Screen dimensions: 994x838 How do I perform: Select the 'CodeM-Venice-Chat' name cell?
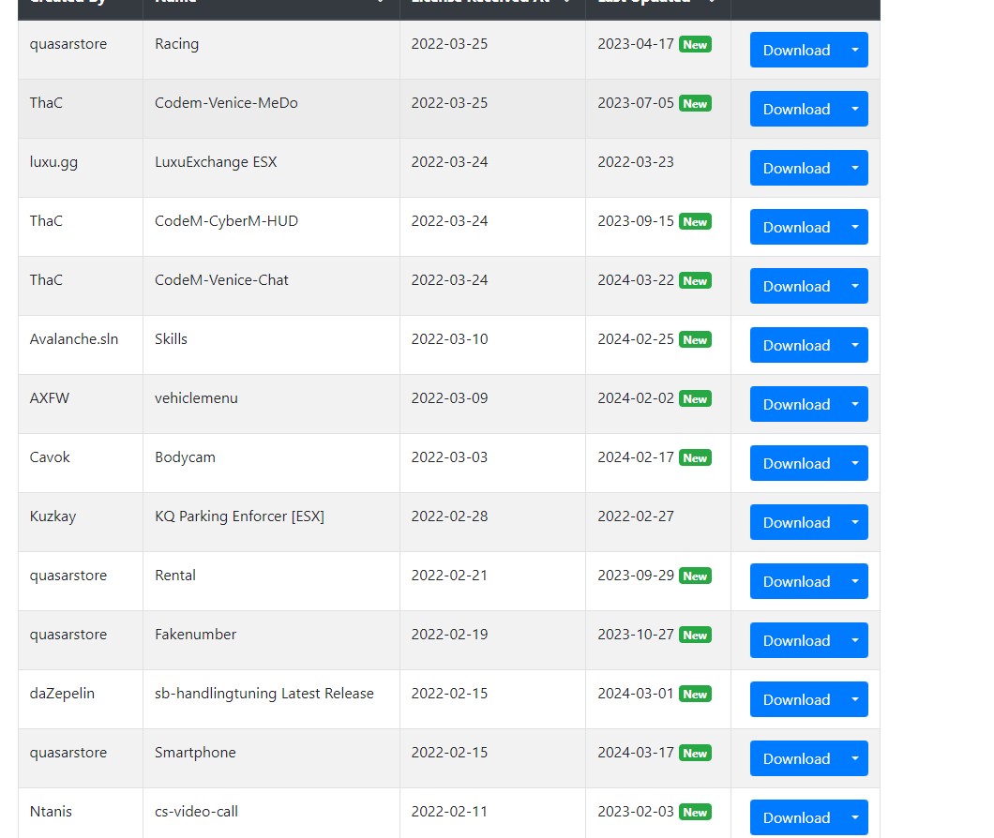271,286
